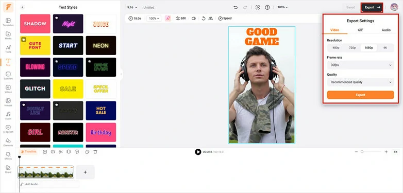Apply the Birthday text style
403x193 pixels.
[101, 132]
